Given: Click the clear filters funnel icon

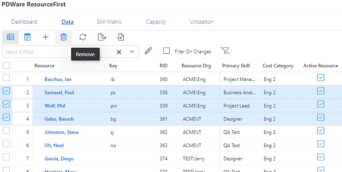Looking at the screenshot, I should pyautogui.click(x=225, y=51).
